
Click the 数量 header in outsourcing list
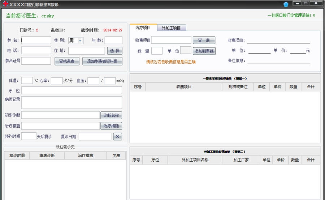(x=295, y=160)
